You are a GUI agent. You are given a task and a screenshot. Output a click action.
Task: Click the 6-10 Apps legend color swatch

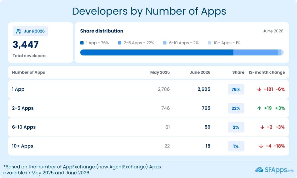(x=165, y=43)
